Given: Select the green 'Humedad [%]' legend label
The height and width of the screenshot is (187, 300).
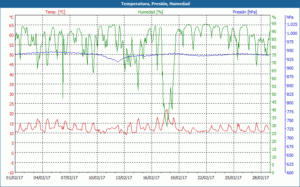Looking at the screenshot, I should coord(151,12).
